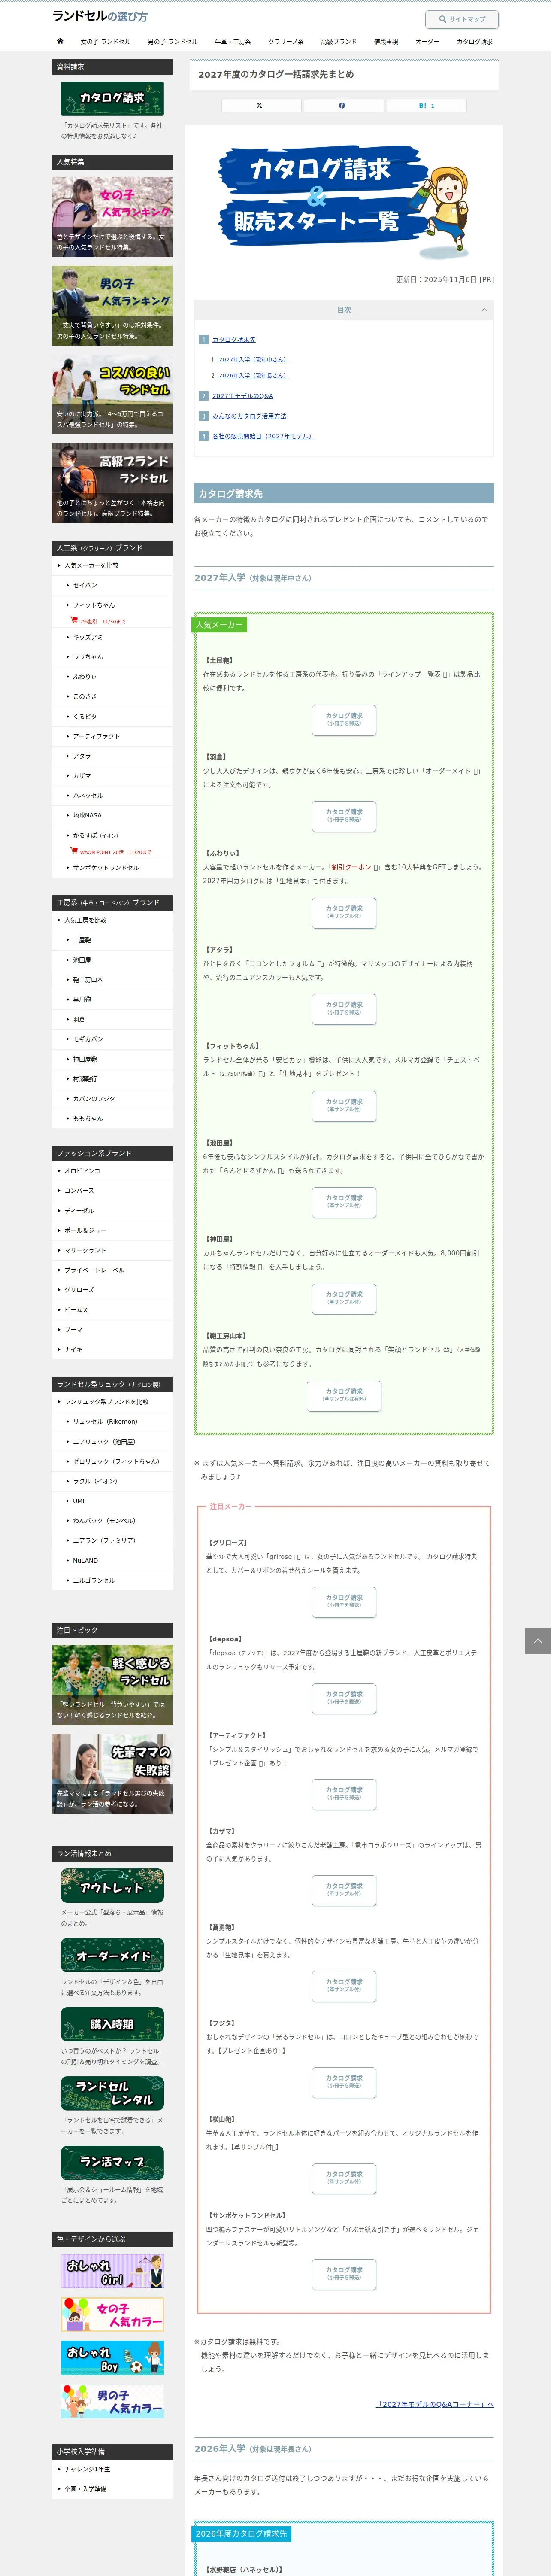Open the オーダー menu item
The image size is (551, 2576).
[427, 42]
